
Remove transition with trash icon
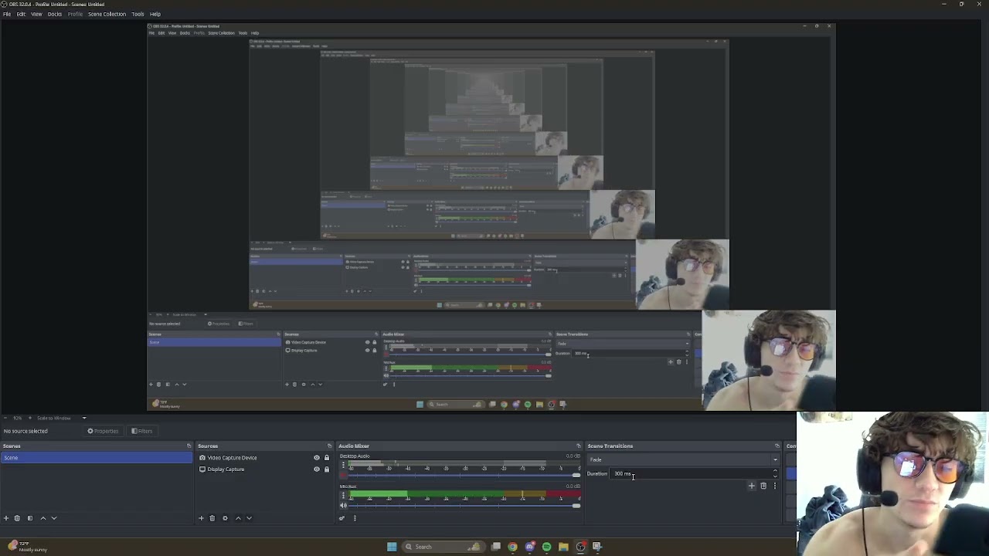click(763, 486)
